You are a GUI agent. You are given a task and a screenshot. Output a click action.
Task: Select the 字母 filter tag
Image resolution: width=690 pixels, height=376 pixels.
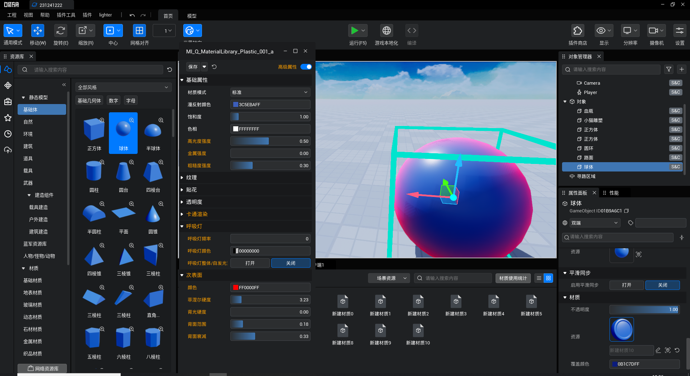pyautogui.click(x=131, y=101)
